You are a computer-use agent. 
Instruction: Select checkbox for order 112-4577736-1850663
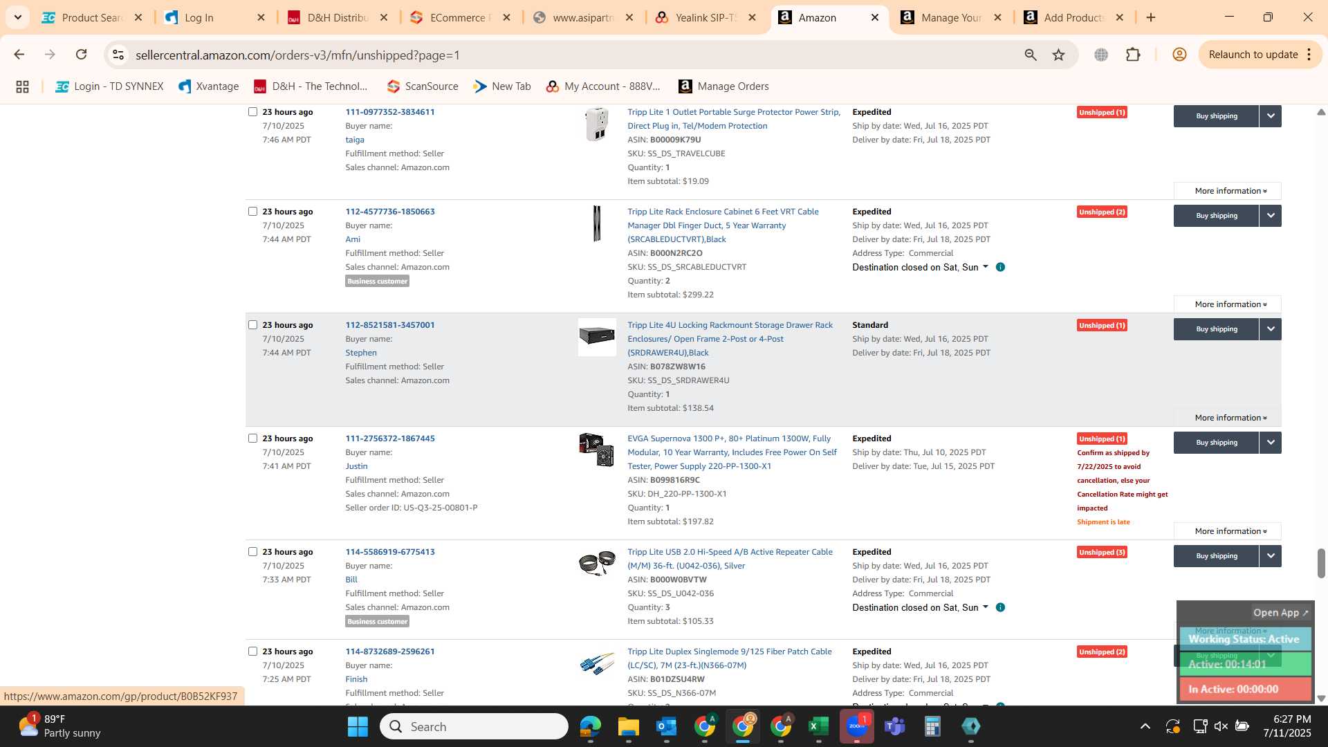tap(252, 211)
